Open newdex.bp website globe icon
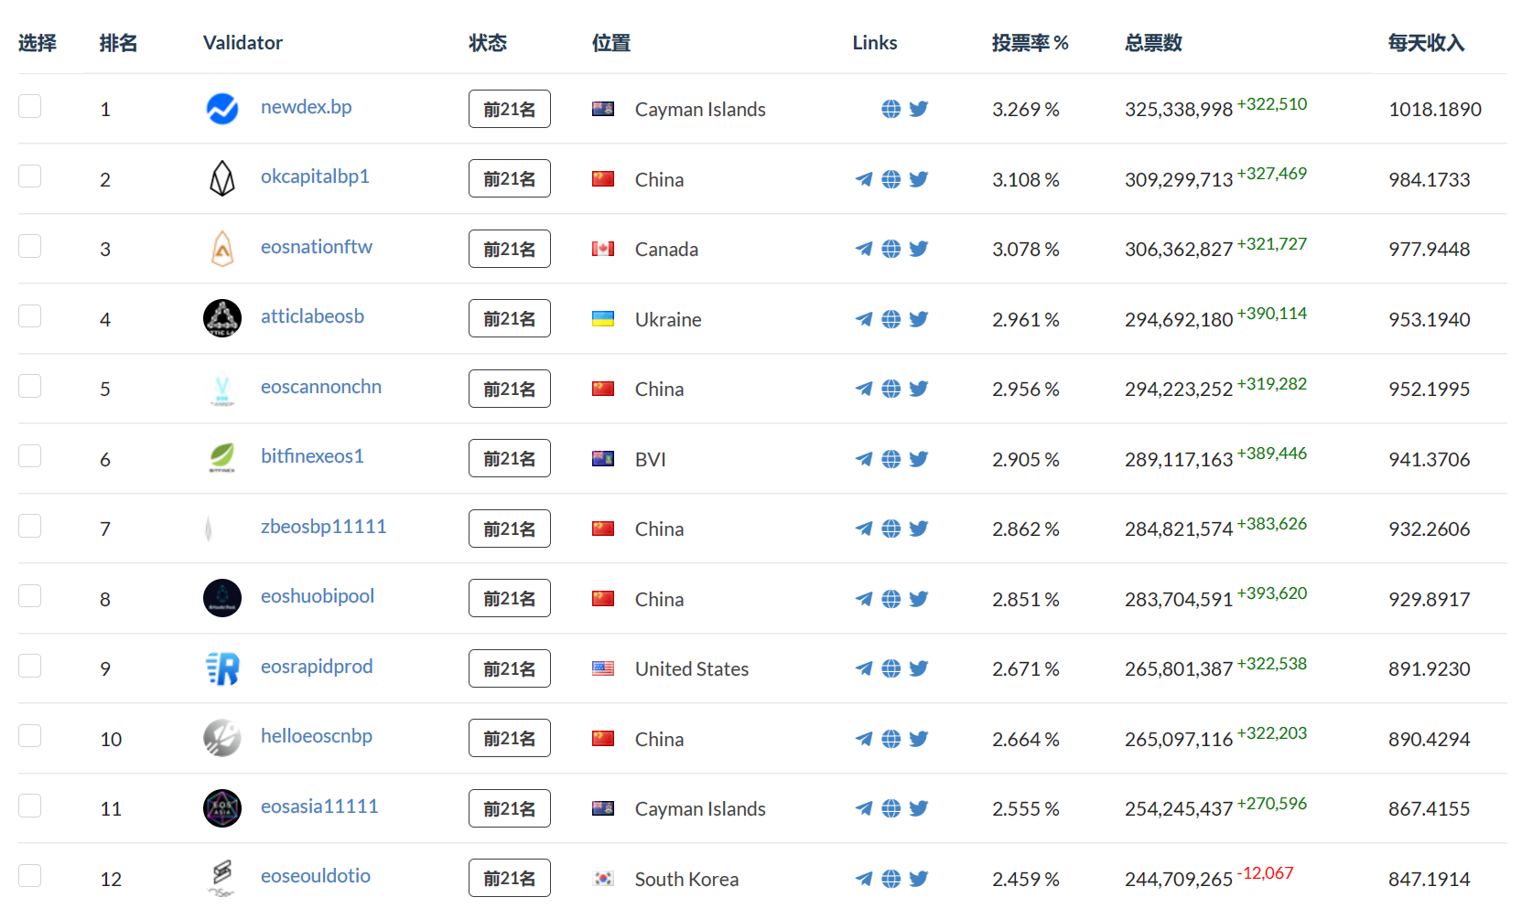This screenshot has width=1522, height=908. pyautogui.click(x=891, y=109)
